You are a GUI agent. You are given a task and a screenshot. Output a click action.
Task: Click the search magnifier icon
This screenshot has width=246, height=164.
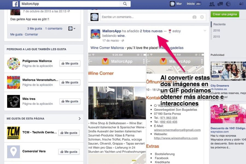point(125,4)
